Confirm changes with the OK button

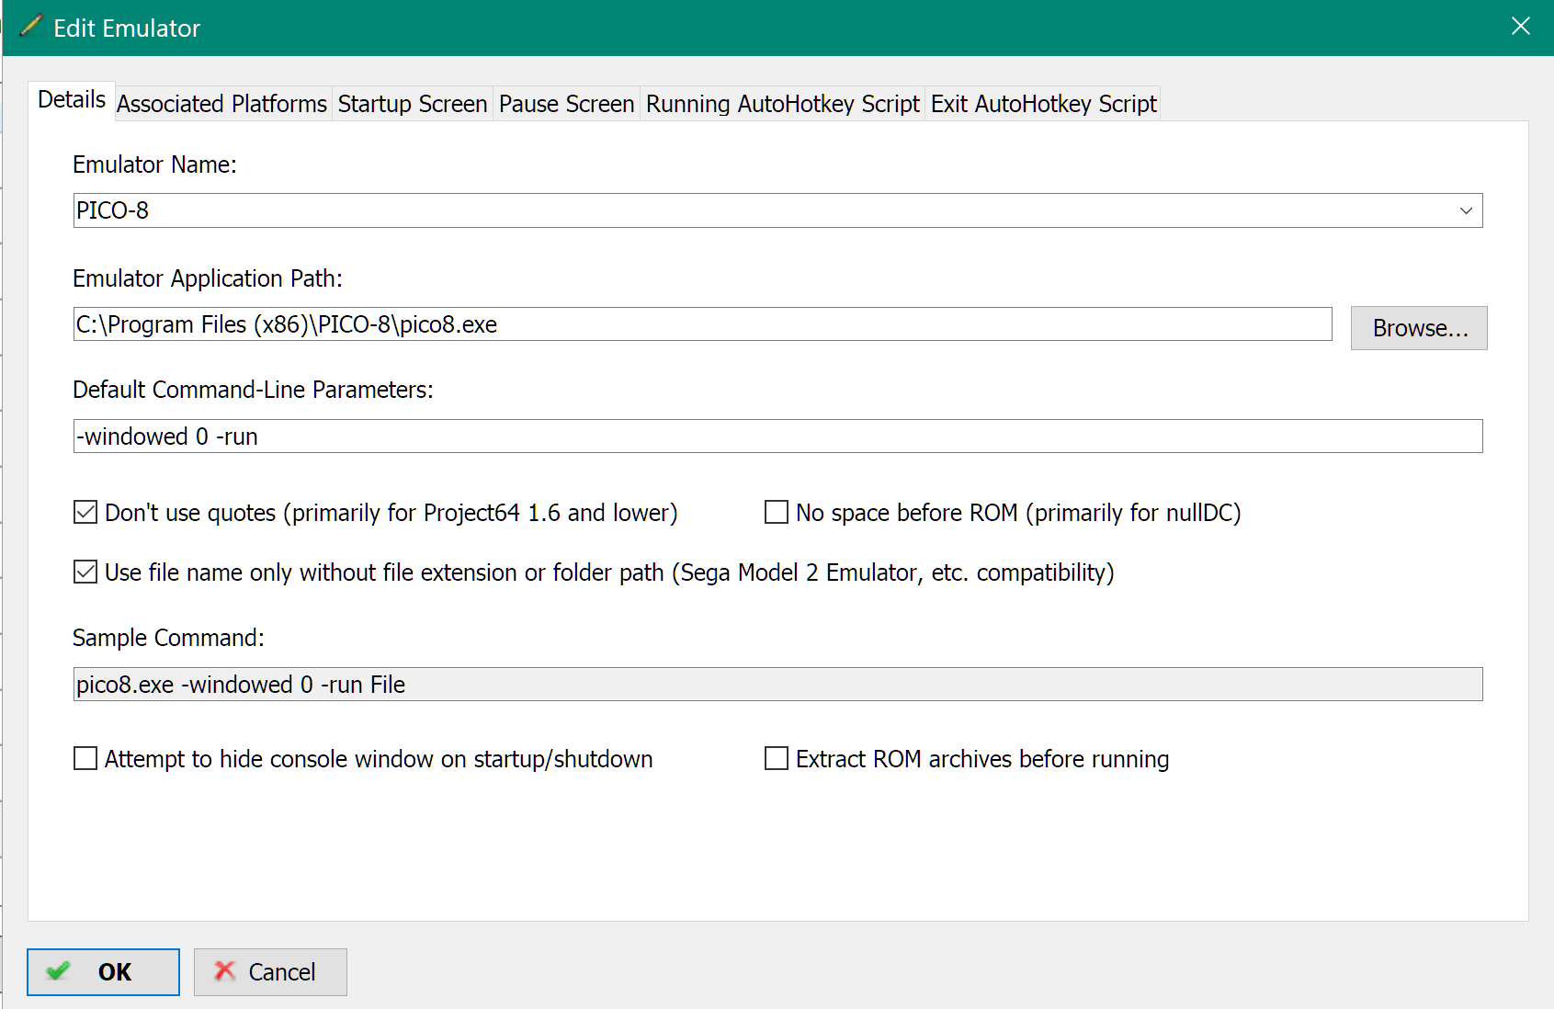[x=104, y=972]
